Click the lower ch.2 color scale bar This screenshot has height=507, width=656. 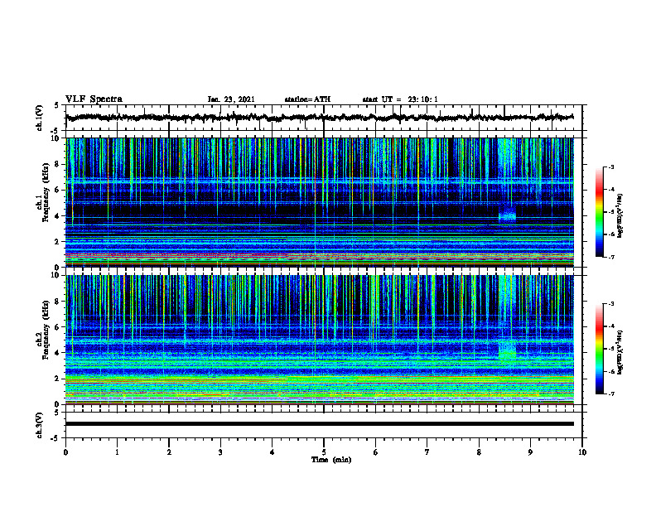click(599, 349)
